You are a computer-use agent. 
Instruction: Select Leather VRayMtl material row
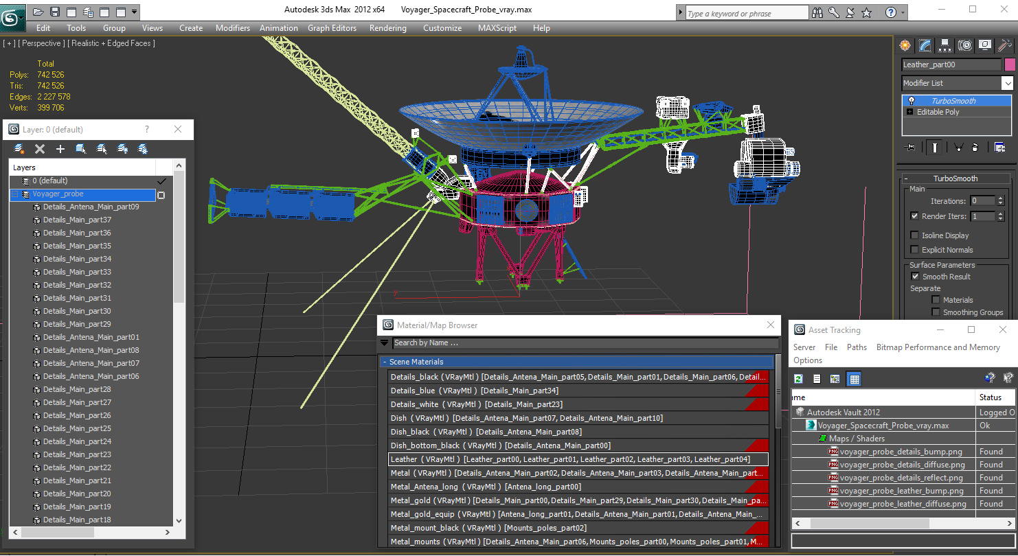pos(578,459)
